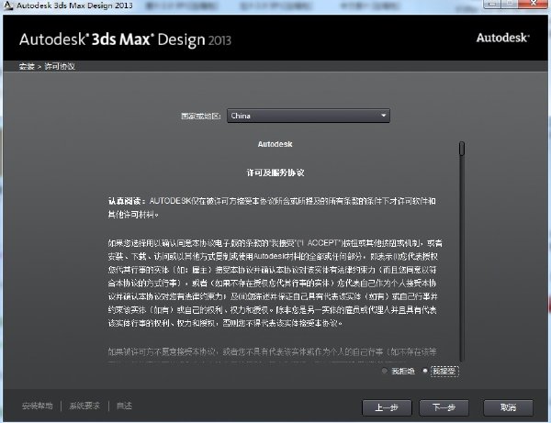This screenshot has height=423, width=551.
Task: Click the 安装 > 许可协议 breadcrumb text
Action: (47, 66)
